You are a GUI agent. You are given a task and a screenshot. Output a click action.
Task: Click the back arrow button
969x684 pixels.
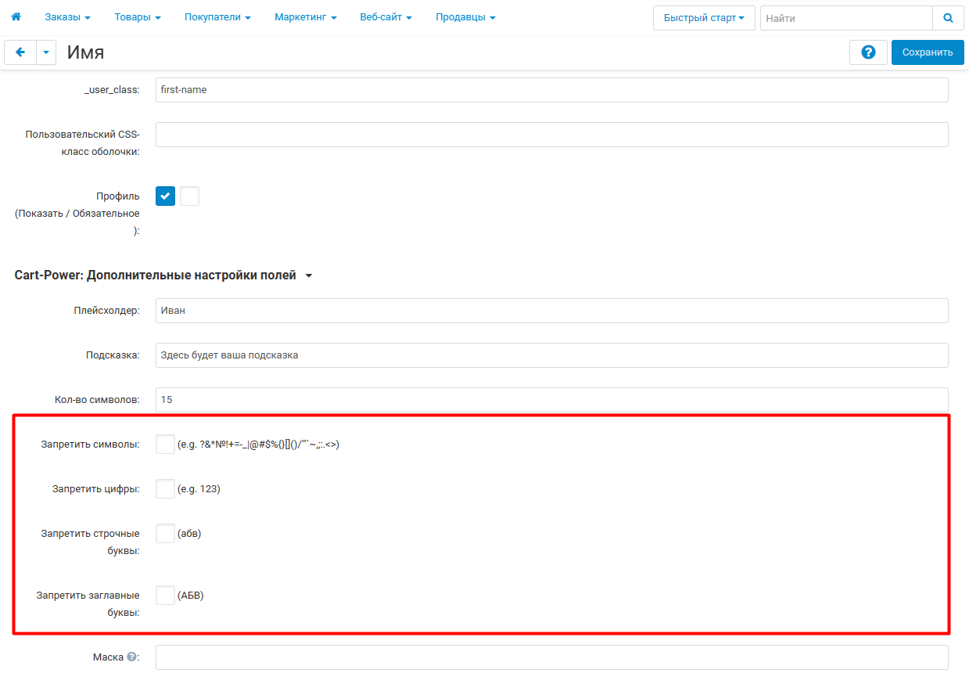pos(20,52)
